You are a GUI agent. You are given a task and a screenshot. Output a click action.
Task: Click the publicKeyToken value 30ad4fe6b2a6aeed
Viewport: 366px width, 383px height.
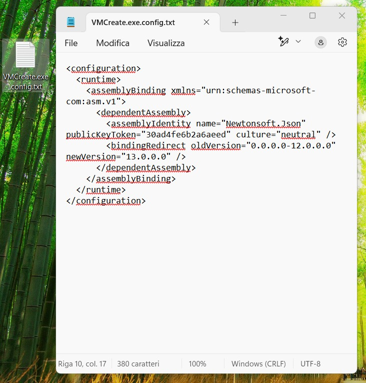186,134
